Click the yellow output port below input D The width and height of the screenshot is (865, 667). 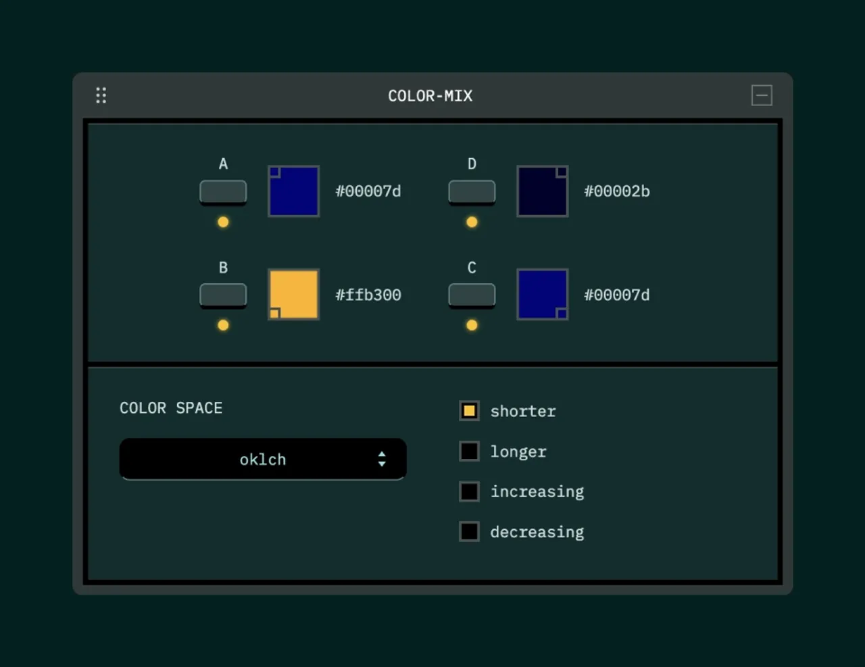472,222
